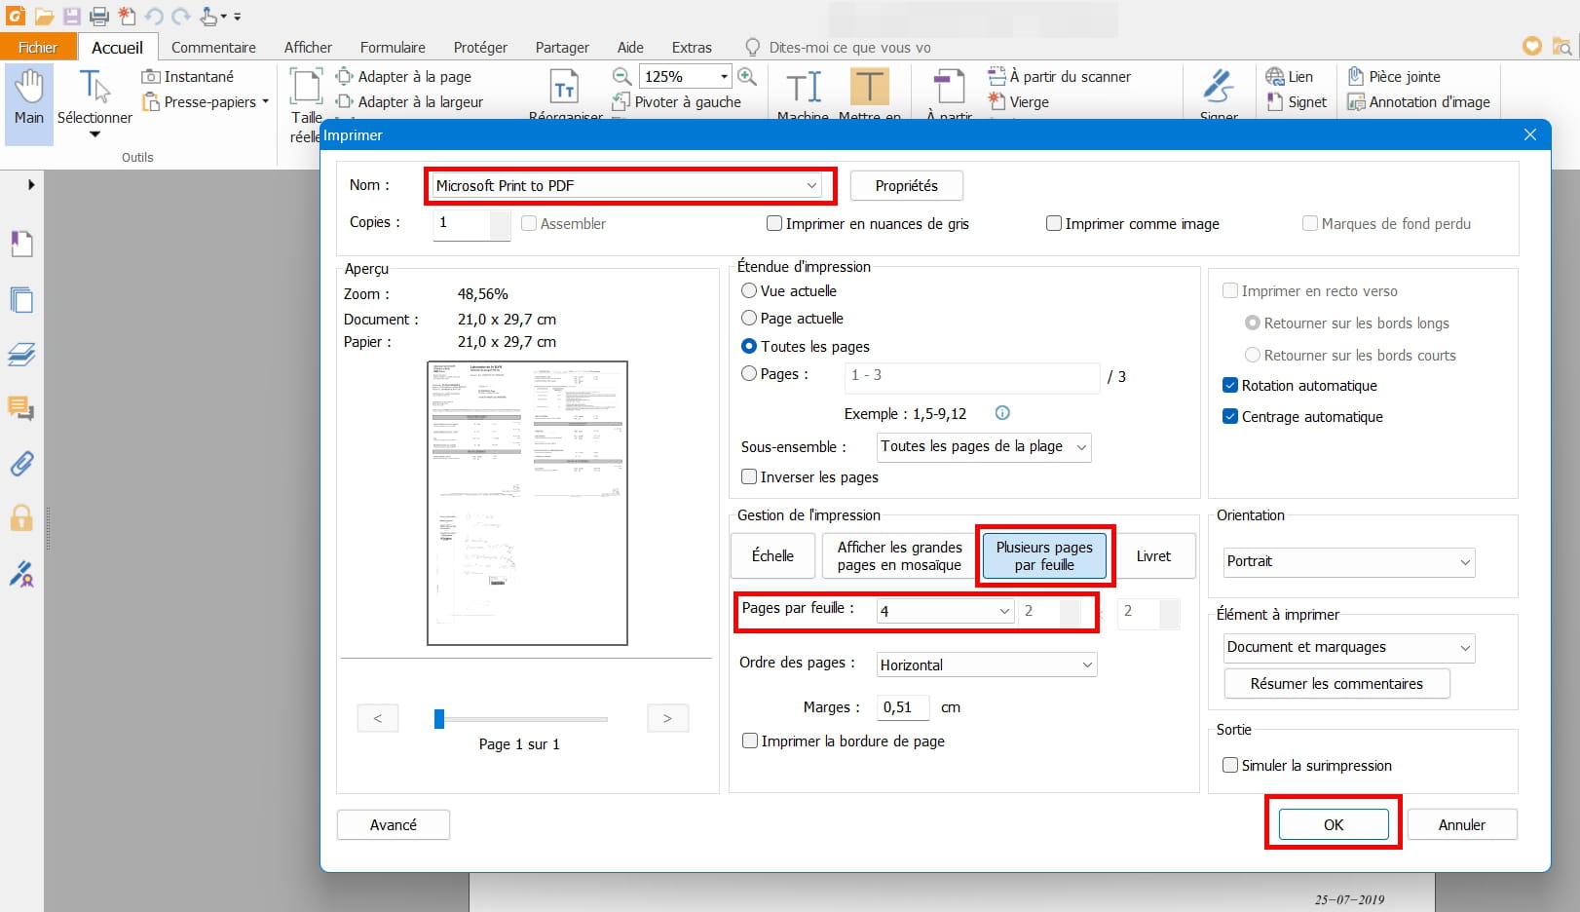
Task: Click the Pièce jointe tool
Action: [x=1394, y=76]
